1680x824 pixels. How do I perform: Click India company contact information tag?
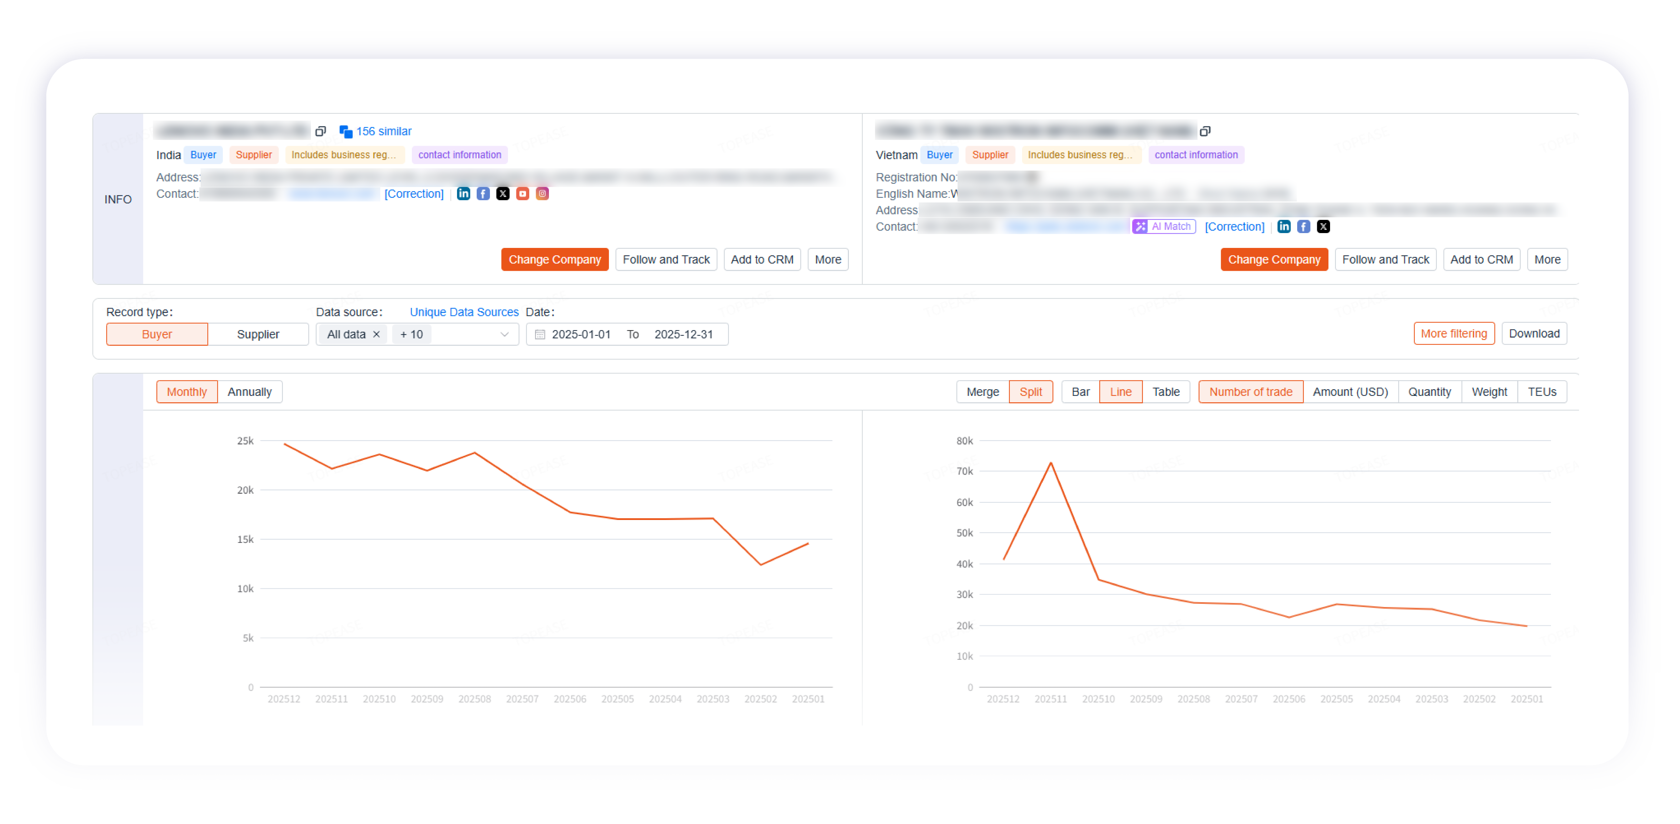460,155
